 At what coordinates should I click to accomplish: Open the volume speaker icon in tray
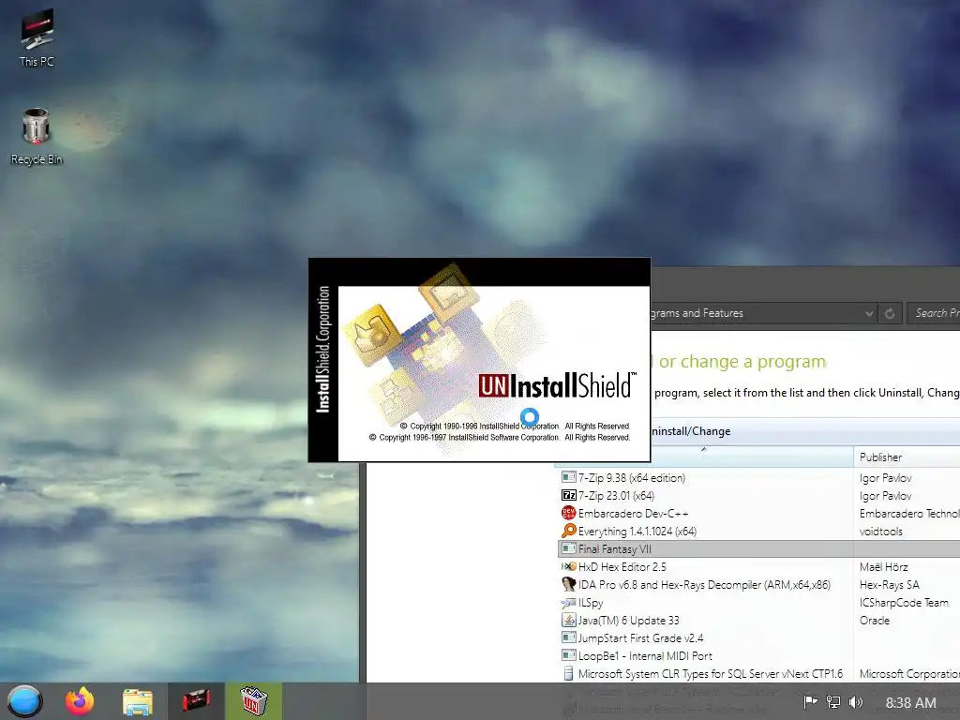pos(856,702)
